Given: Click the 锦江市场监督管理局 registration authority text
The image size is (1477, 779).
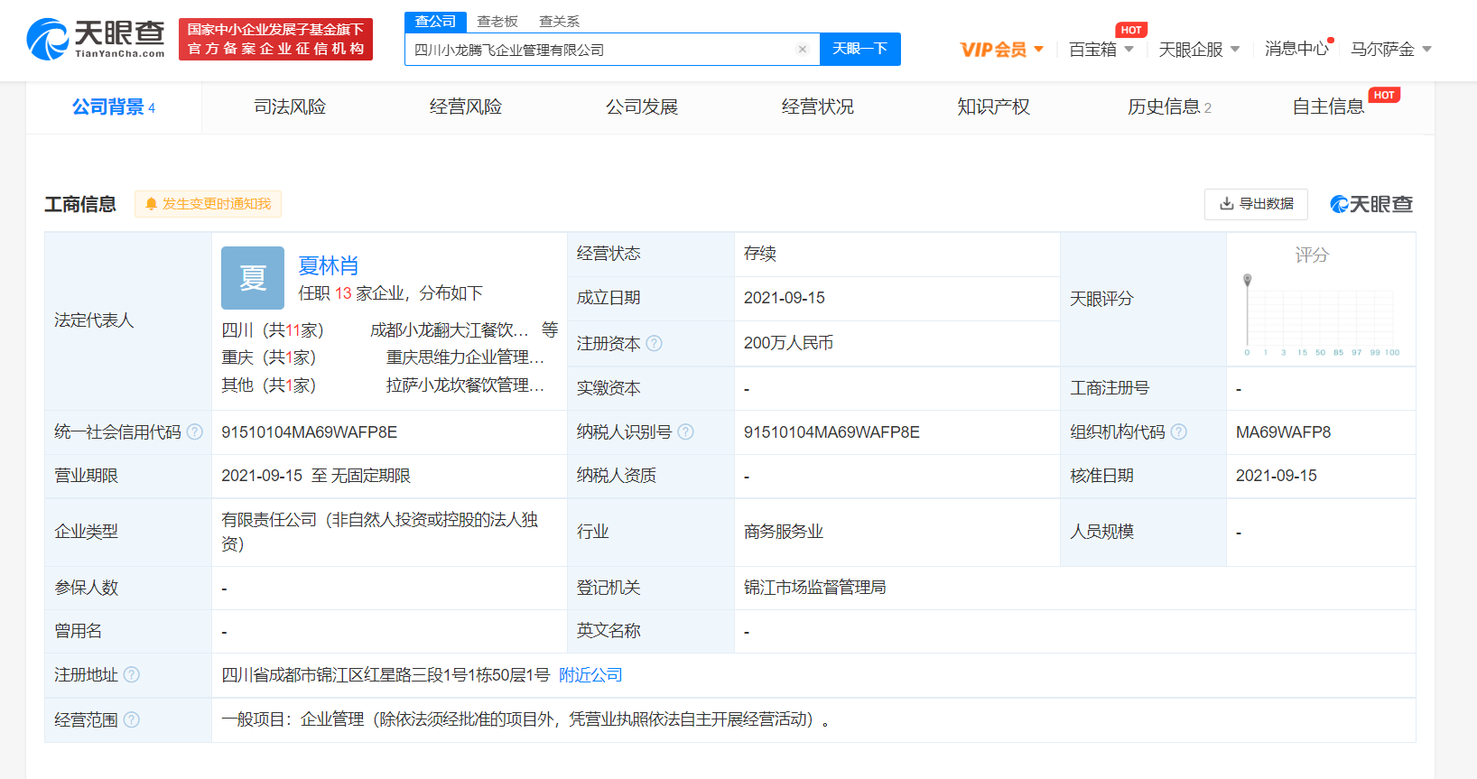Looking at the screenshot, I should pos(814,588).
